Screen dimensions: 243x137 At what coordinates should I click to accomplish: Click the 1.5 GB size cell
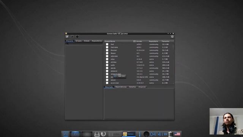pyautogui.click(x=165, y=47)
